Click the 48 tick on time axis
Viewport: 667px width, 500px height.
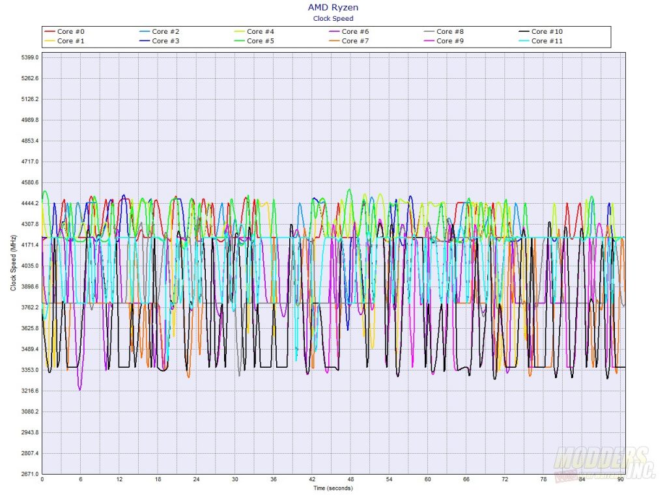[x=350, y=479]
